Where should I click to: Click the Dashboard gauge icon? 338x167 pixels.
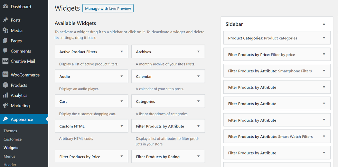pyautogui.click(x=5, y=7)
